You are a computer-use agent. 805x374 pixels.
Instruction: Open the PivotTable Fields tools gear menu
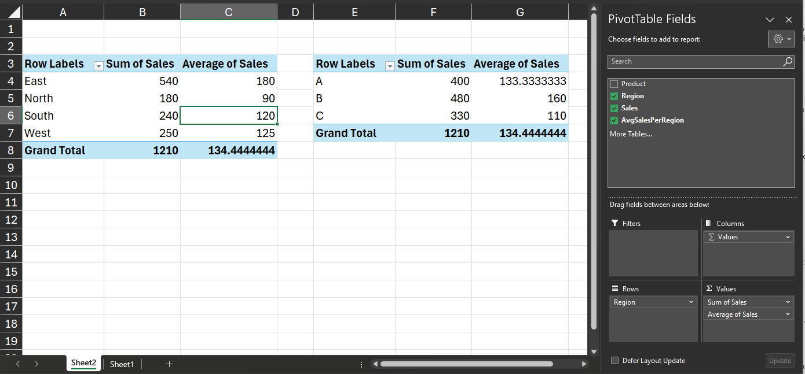[x=781, y=39]
